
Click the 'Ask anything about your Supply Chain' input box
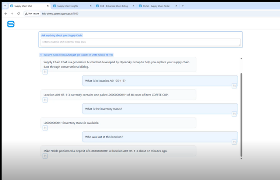[x=140, y=42]
